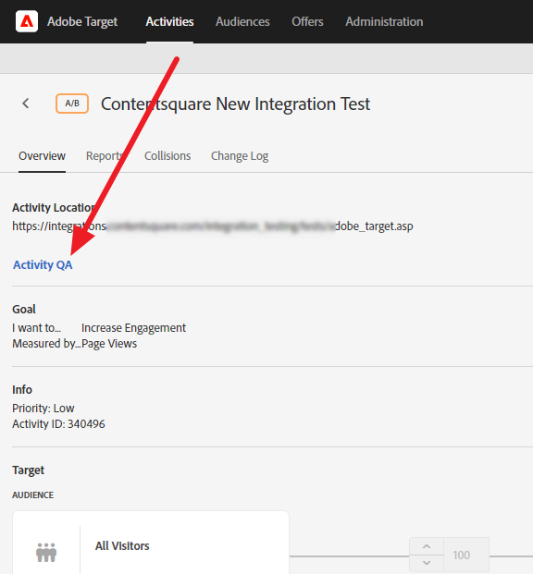The width and height of the screenshot is (533, 574).
Task: Open the Audiences menu
Action: pos(242,21)
